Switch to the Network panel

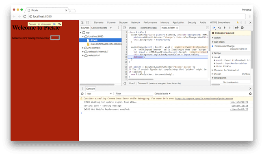pos(136,22)
